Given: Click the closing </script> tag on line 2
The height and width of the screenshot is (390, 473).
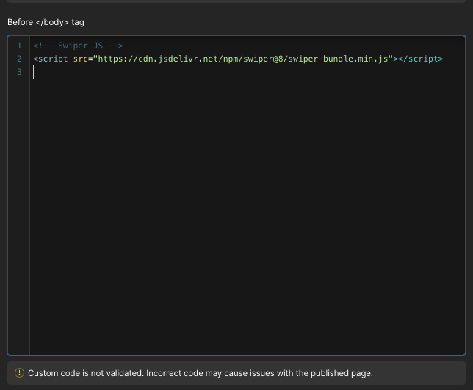Looking at the screenshot, I should pyautogui.click(x=421, y=59).
